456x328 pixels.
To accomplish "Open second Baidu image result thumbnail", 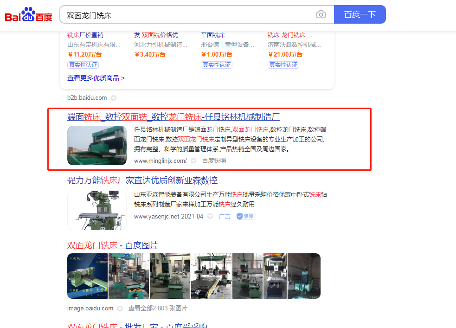I will tap(128, 276).
